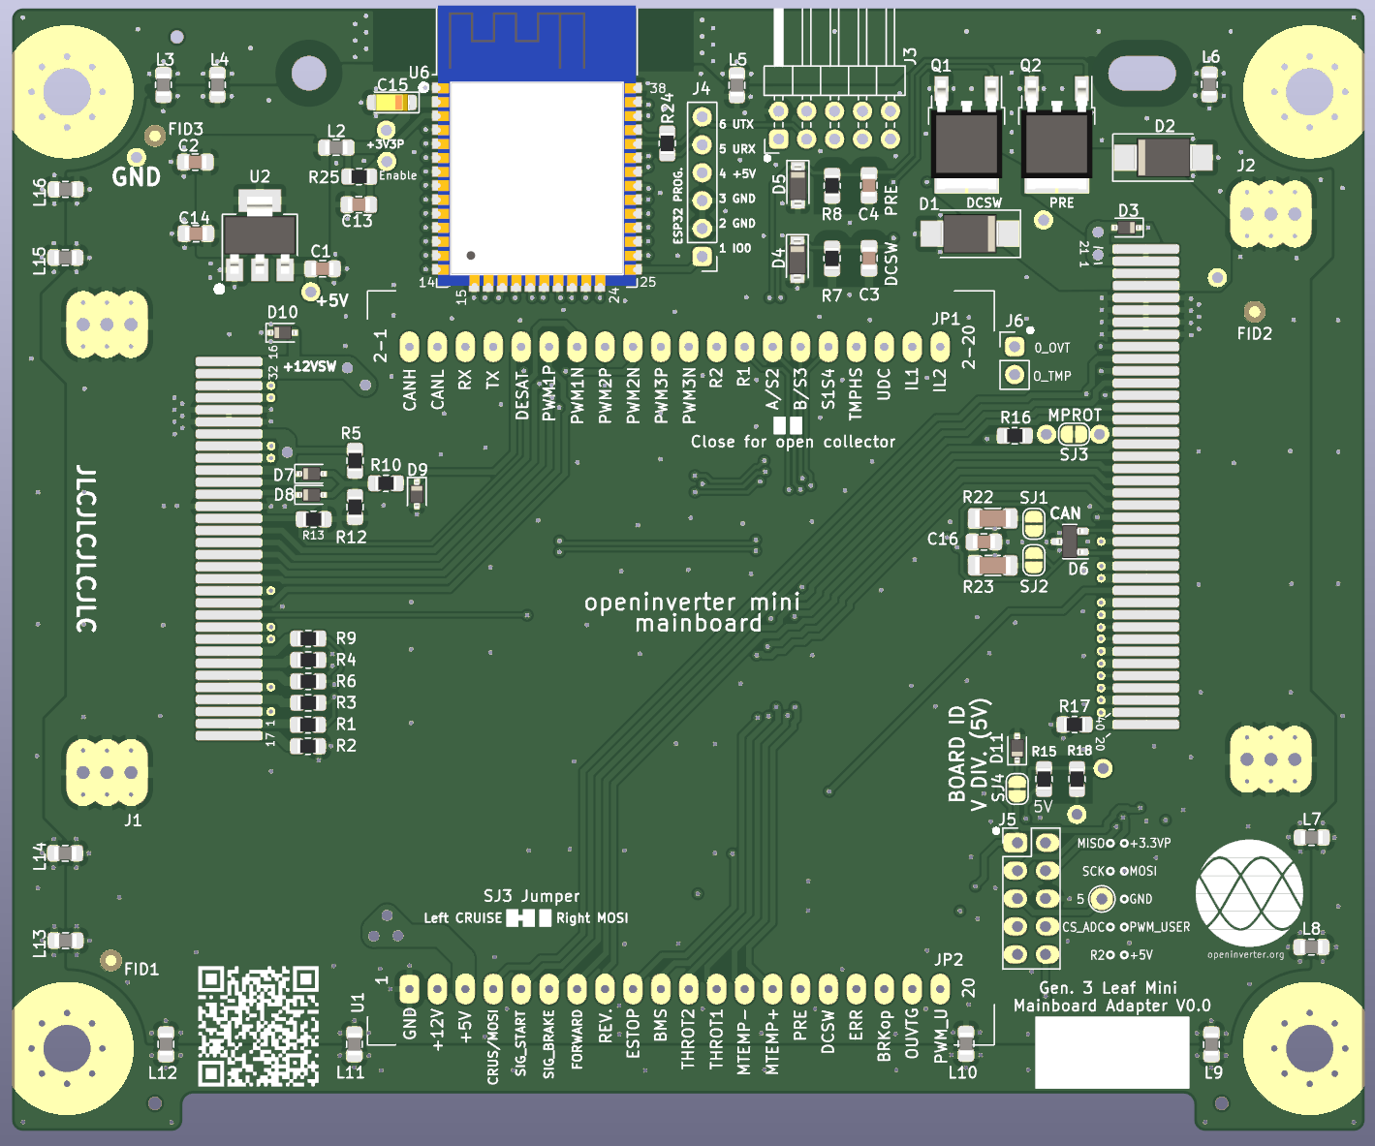Click the SJ4 board ID solder jumper
Viewport: 1375px width, 1146px height.
click(1016, 789)
